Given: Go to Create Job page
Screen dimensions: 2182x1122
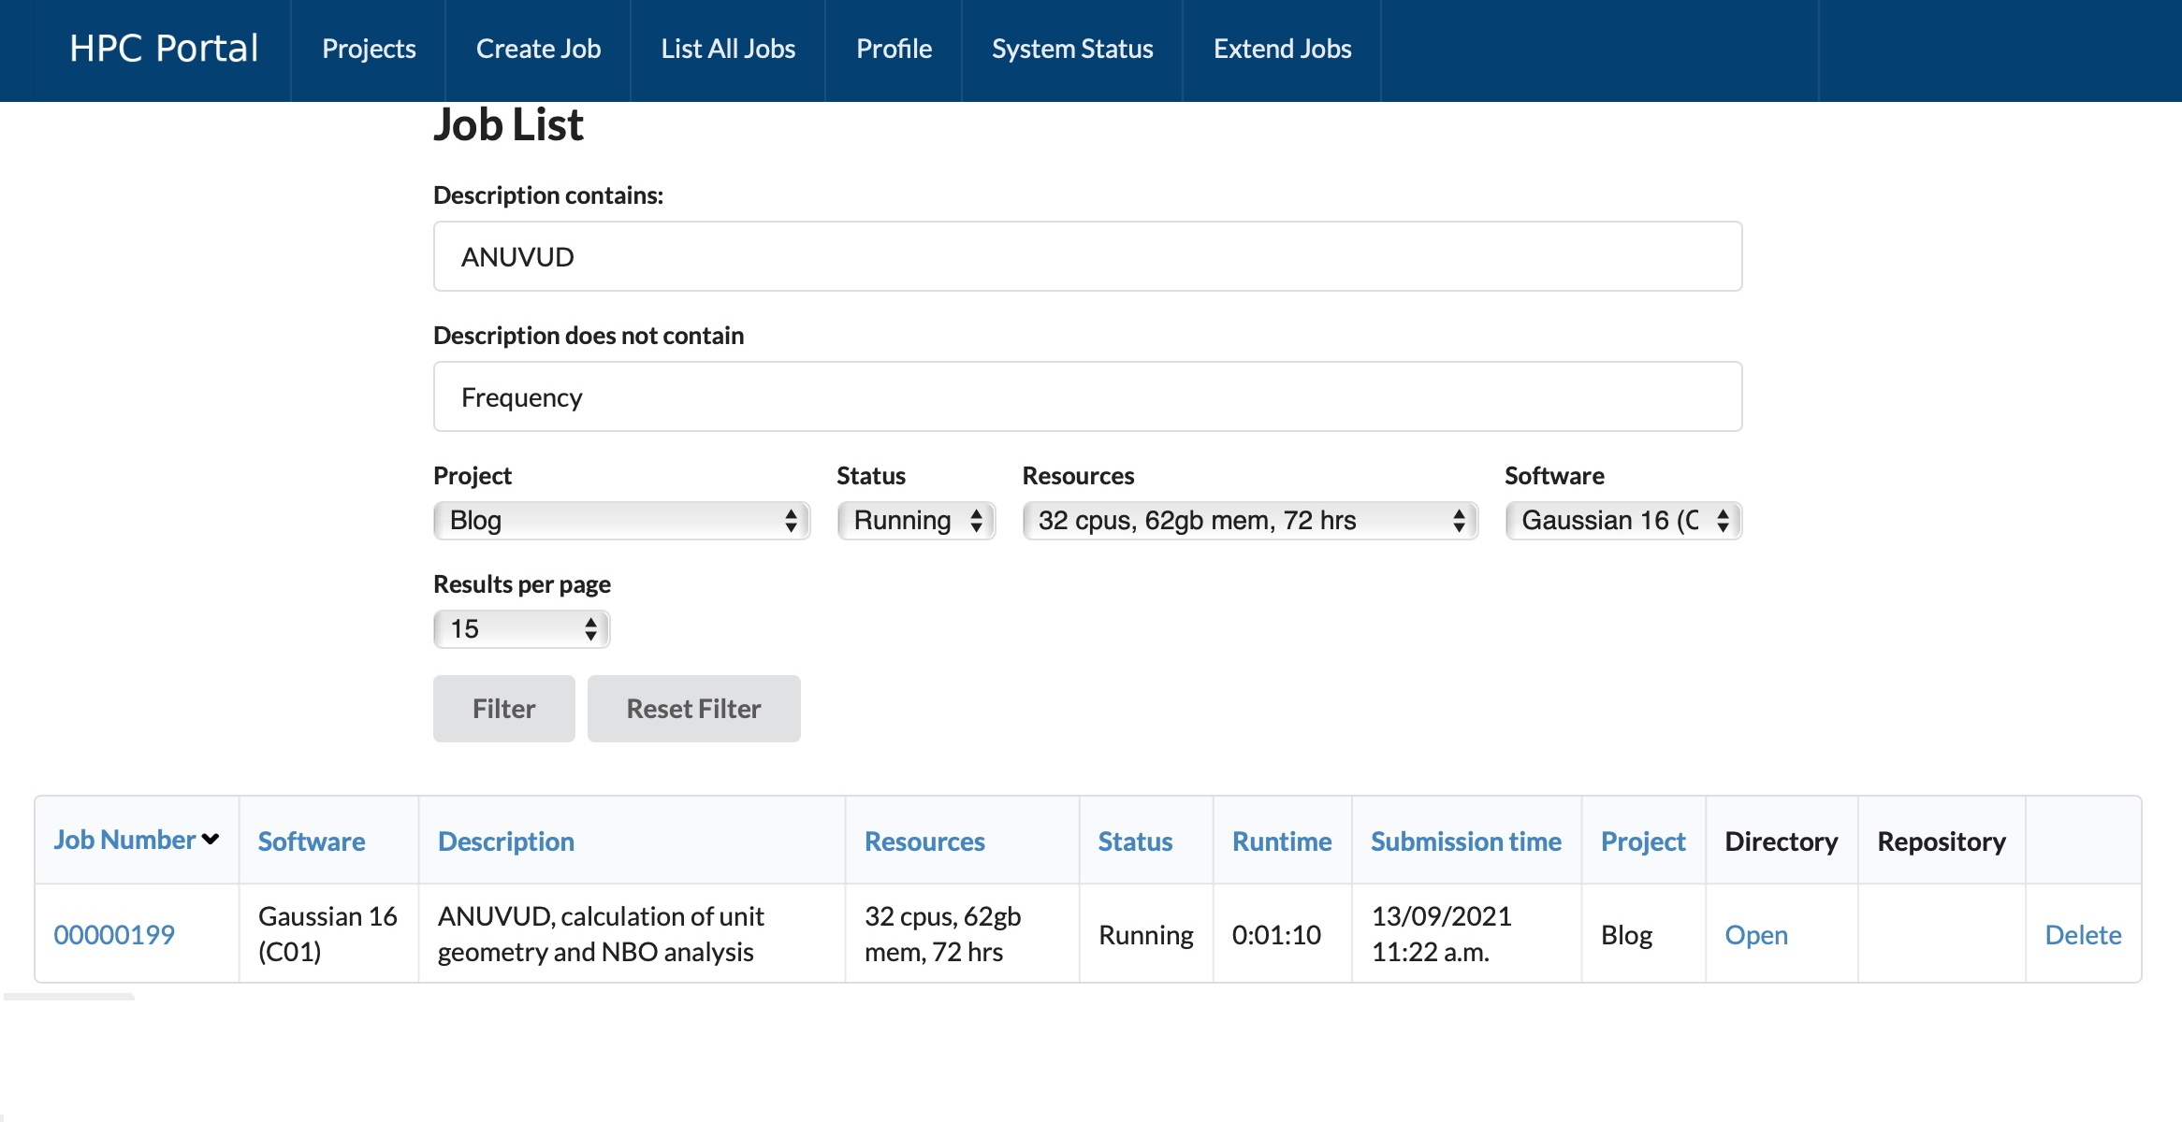Looking at the screenshot, I should point(538,49).
